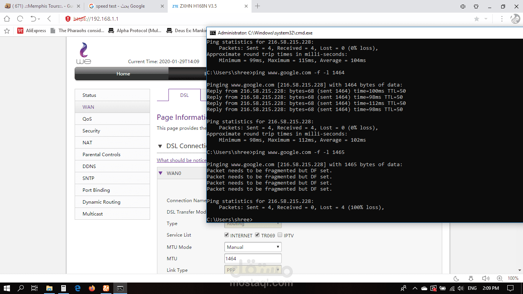Add a new browser tab
523x294 pixels.
258,6
